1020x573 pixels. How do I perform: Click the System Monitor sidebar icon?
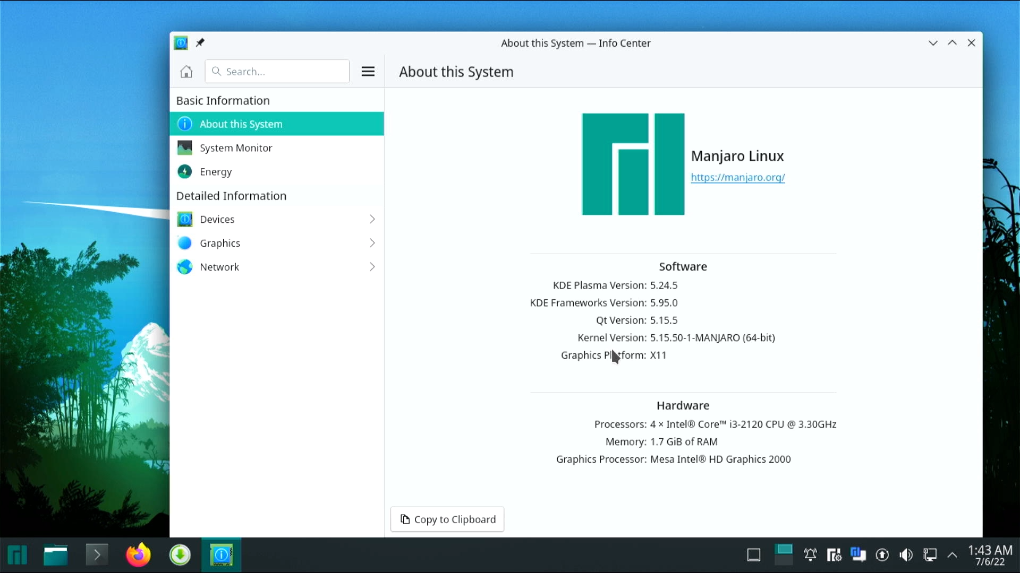tap(184, 147)
